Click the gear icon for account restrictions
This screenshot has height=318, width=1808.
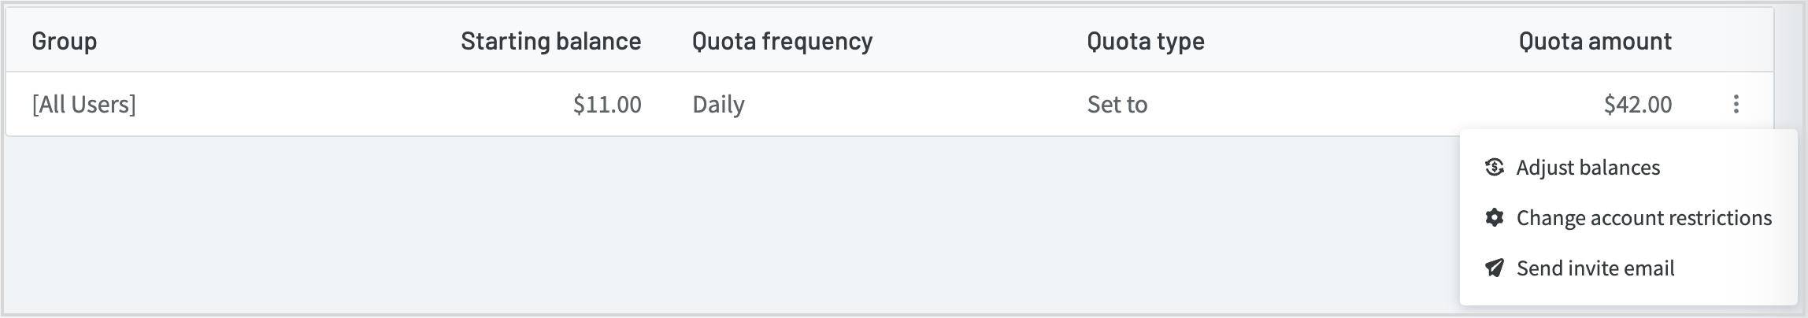coord(1494,217)
